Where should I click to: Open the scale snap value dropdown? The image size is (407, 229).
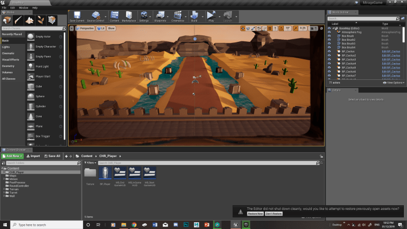point(303,29)
